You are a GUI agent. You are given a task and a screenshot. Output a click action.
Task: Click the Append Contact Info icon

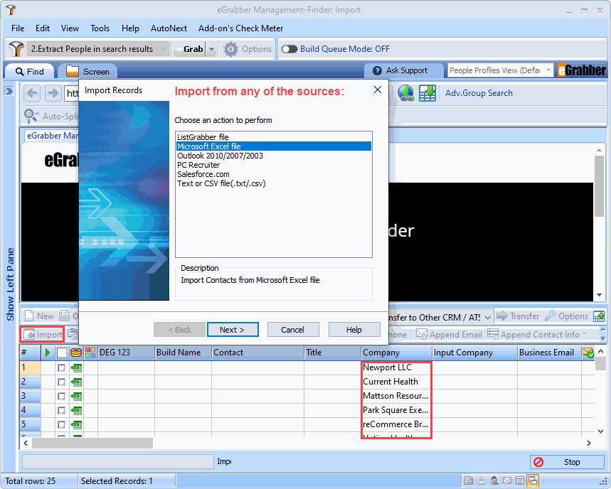[x=493, y=335]
